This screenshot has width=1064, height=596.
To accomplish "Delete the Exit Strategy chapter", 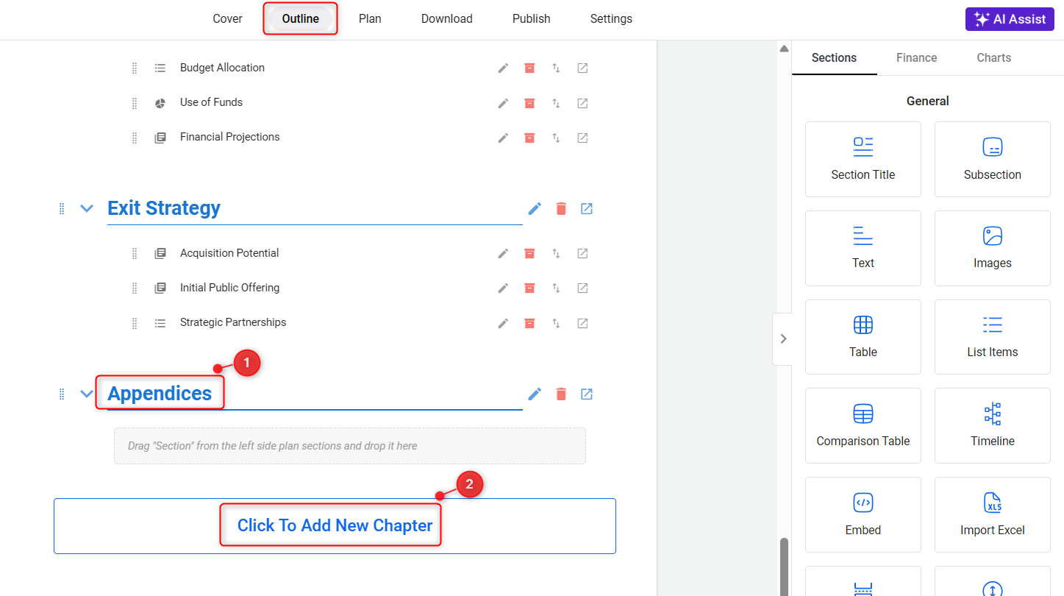I will pyautogui.click(x=561, y=208).
